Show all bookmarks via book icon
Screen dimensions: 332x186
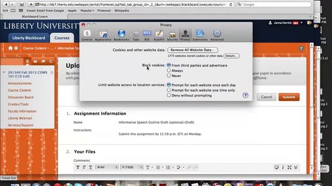13,10
